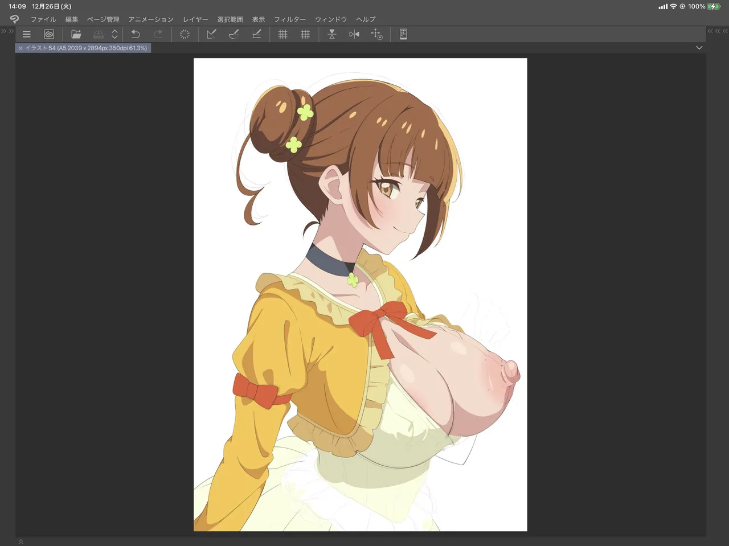Open the ウィンドウ menu
729x546 pixels.
(331, 19)
